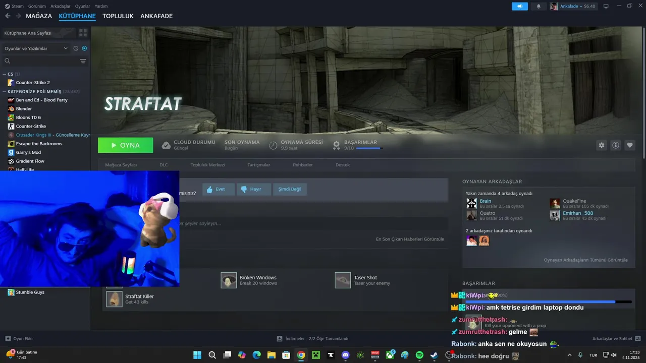Viewport: 646px width, 363px height.
Task: Click the Şimdi Değil button
Action: [290, 189]
